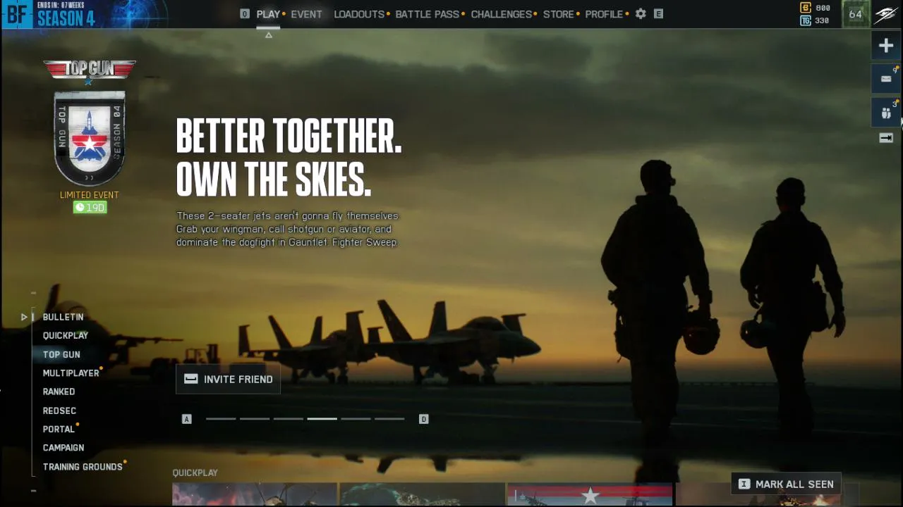The height and width of the screenshot is (507, 903).
Task: Click the BETTER TOGETHER. OWN THE SKIES. headline
Action: pos(289,157)
